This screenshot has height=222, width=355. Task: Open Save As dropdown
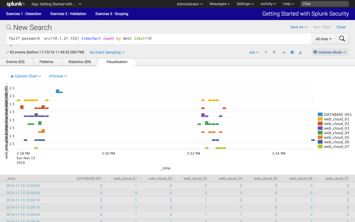(299, 27)
